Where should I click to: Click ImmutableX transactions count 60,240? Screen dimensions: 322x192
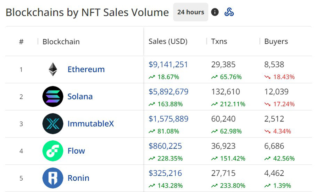coord(223,119)
